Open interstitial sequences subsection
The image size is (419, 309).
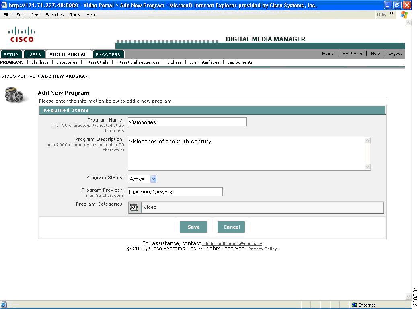point(138,62)
